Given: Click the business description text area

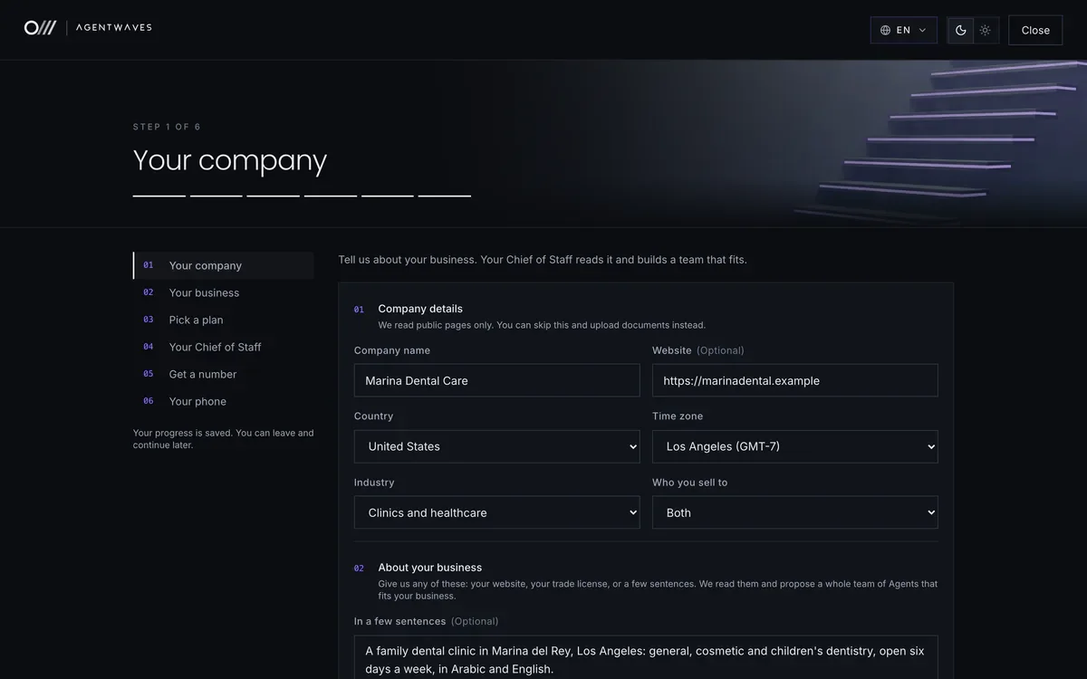Looking at the screenshot, I should (x=646, y=658).
